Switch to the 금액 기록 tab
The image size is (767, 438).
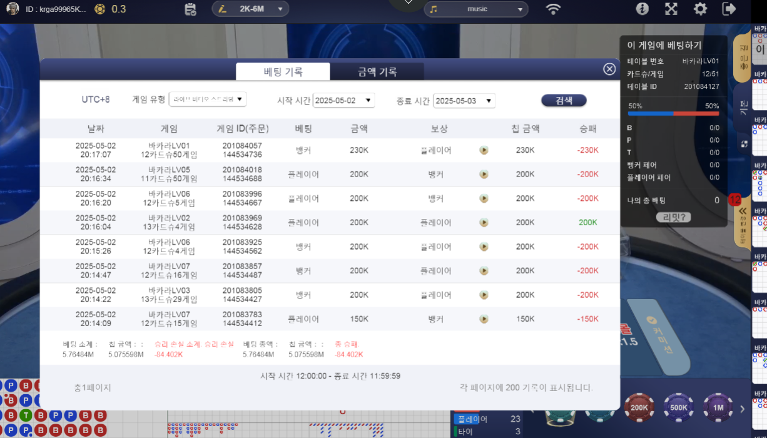coord(377,72)
